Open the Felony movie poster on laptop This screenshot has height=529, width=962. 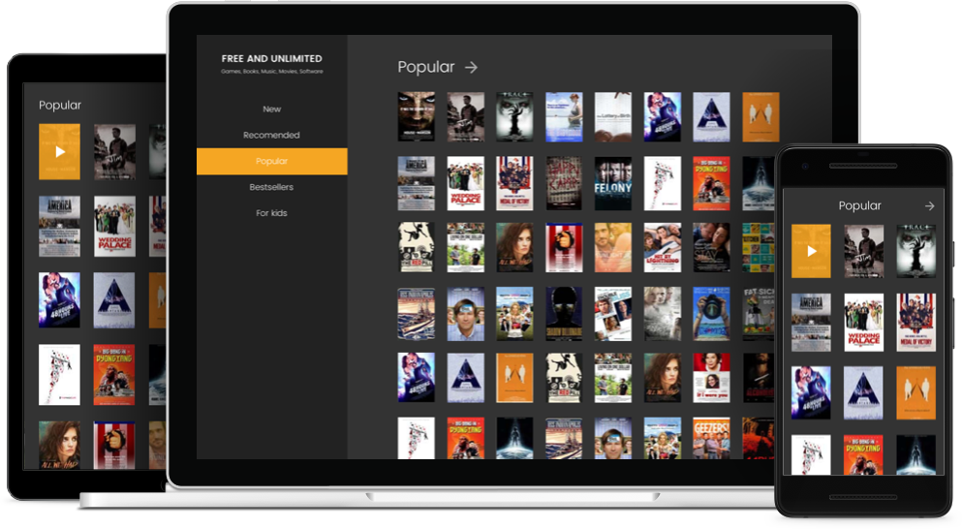612,183
